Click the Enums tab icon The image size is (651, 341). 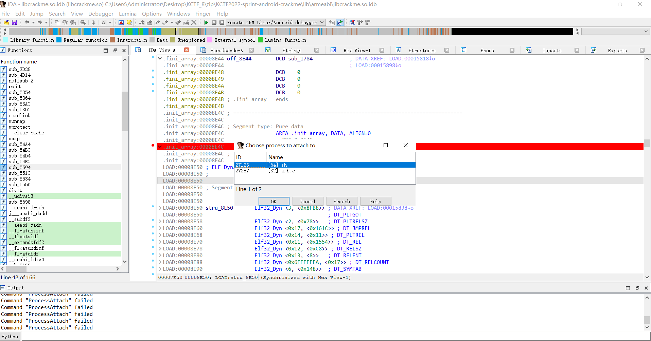pyautogui.click(x=463, y=50)
